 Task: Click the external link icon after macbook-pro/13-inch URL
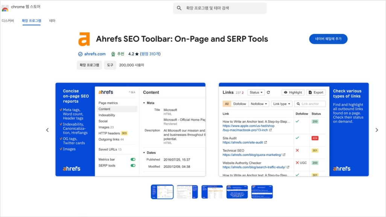270,130
